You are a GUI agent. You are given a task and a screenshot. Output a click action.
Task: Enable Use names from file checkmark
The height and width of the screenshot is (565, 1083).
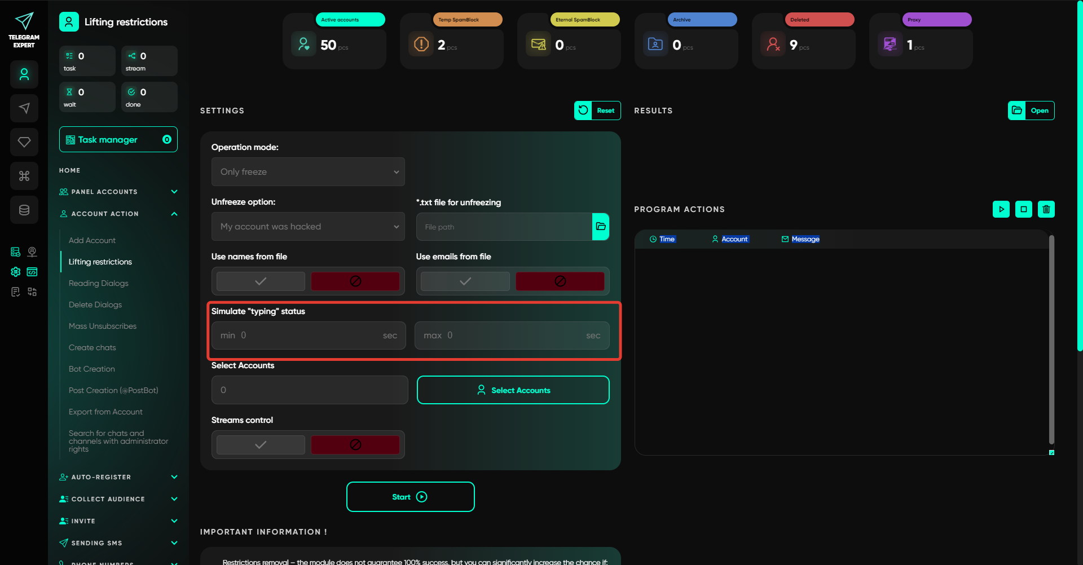click(261, 281)
